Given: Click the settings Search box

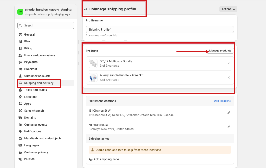Looking at the screenshot, I should (x=46, y=25).
